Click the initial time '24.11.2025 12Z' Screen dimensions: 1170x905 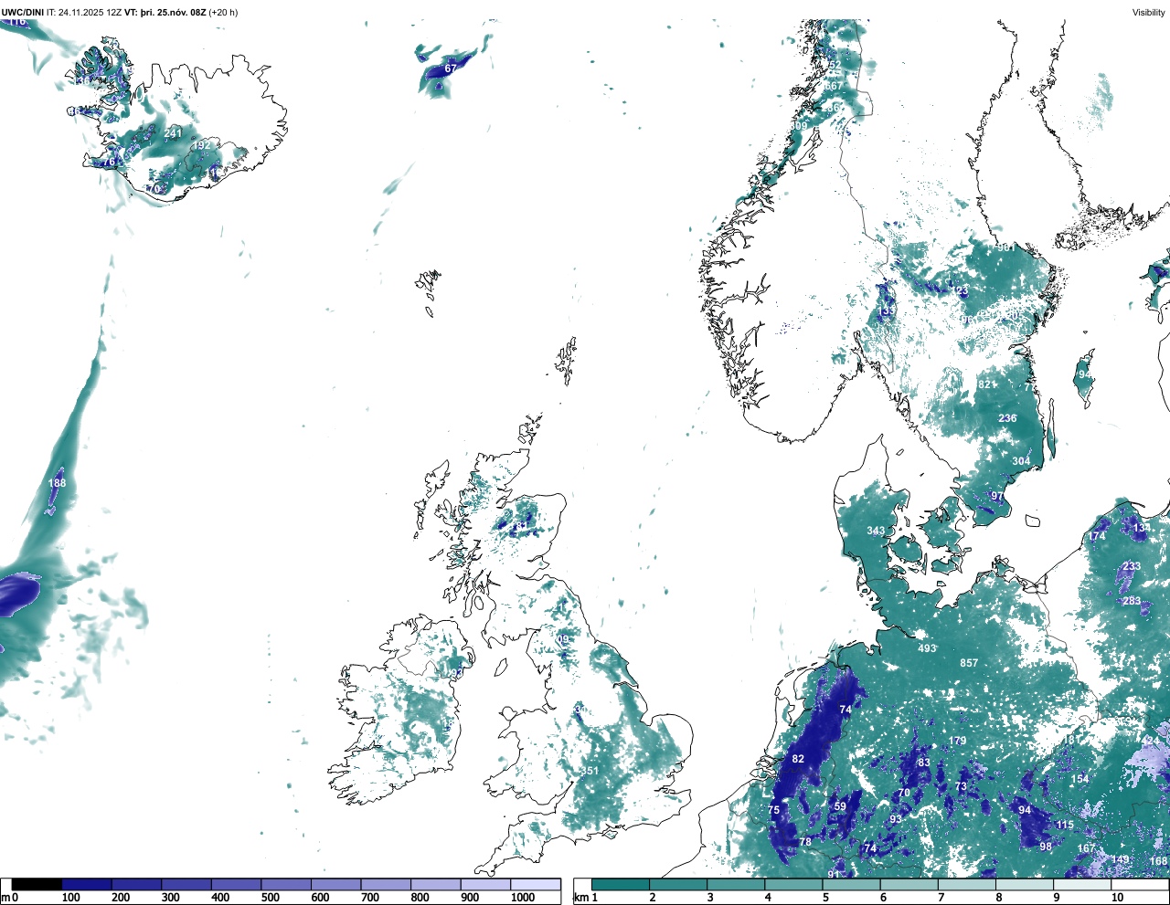point(90,13)
